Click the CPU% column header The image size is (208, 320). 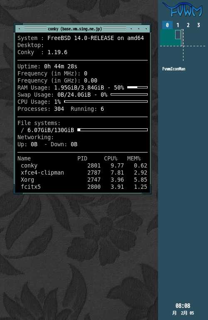click(x=111, y=159)
